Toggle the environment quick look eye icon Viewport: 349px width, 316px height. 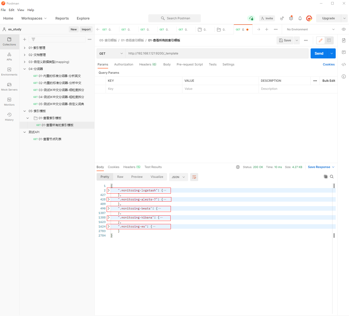tap(344, 29)
